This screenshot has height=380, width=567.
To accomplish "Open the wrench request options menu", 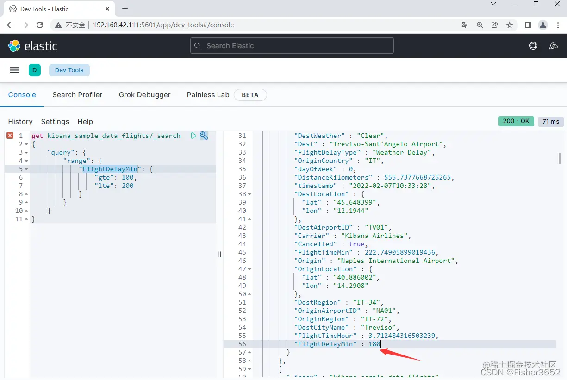I will point(204,136).
